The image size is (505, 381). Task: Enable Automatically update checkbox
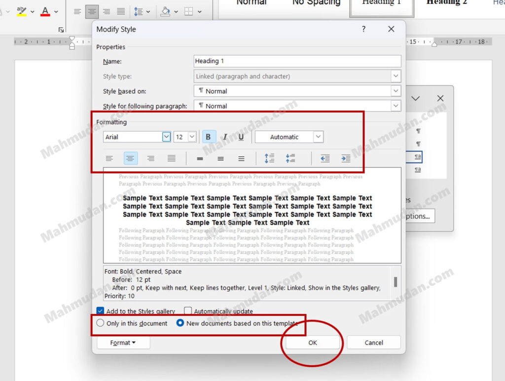coord(188,311)
